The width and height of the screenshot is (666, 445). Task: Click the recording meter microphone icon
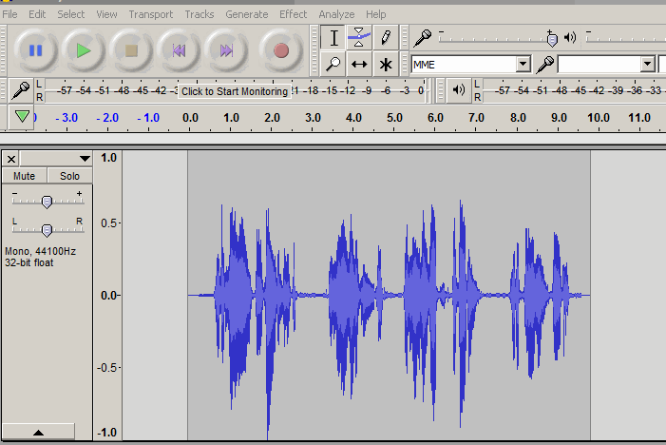(x=20, y=90)
